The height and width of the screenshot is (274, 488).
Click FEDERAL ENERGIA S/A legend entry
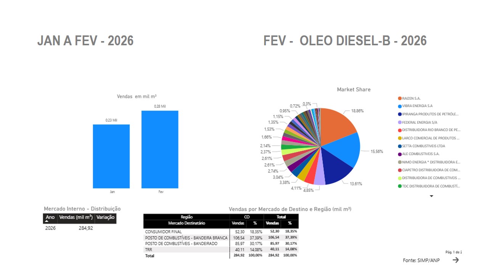point(419,122)
